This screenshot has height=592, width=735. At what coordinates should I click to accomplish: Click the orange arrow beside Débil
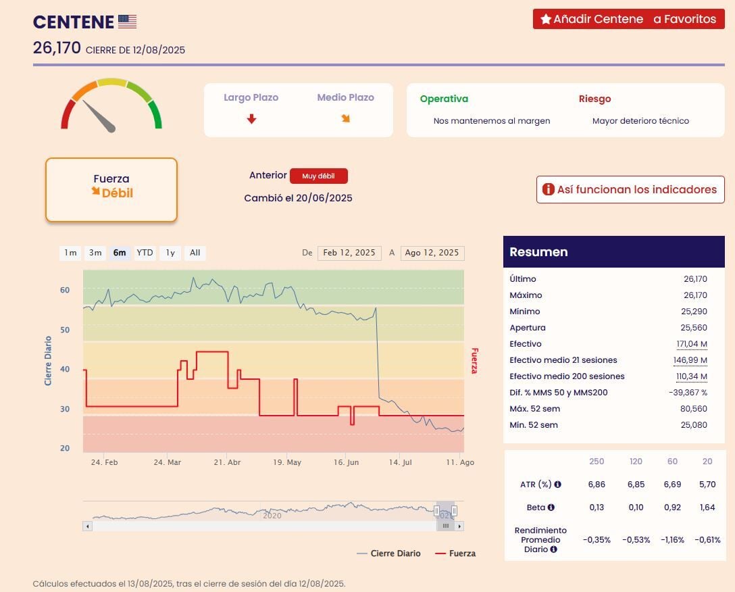(96, 191)
